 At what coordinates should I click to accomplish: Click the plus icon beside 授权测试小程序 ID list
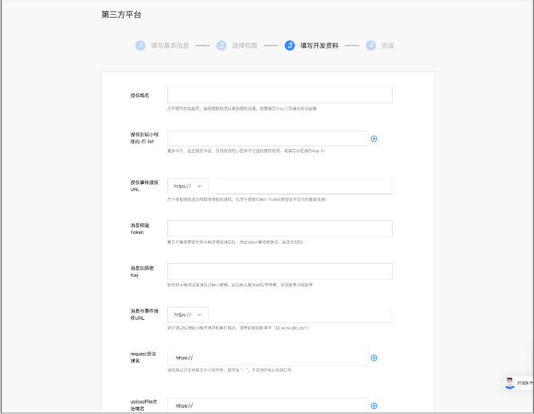pos(374,138)
